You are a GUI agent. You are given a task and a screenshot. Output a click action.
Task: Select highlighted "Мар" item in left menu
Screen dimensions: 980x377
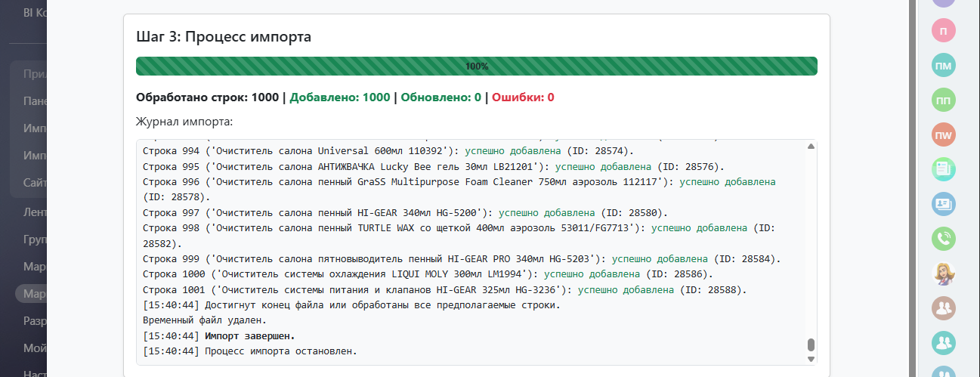pyautogui.click(x=32, y=294)
